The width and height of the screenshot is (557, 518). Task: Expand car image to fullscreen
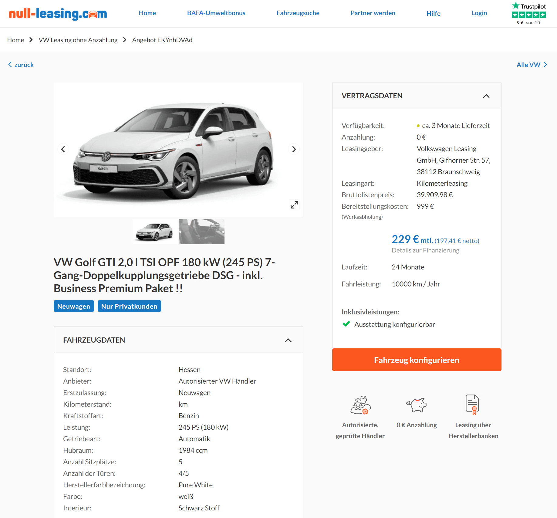294,205
